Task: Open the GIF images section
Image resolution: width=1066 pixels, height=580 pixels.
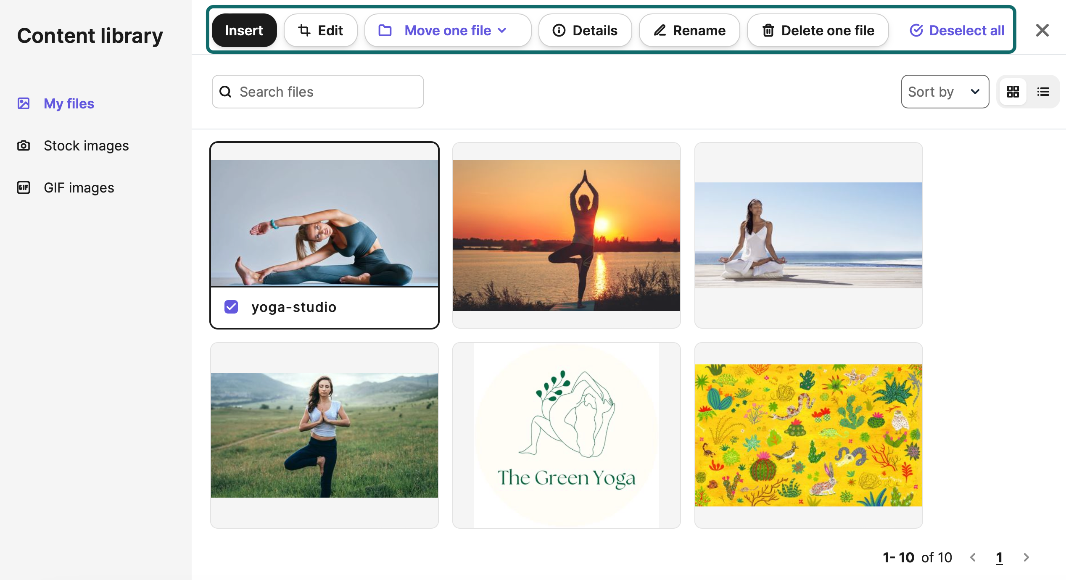Action: [x=79, y=187]
